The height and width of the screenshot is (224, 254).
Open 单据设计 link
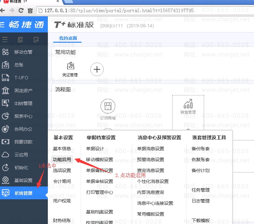point(95,149)
